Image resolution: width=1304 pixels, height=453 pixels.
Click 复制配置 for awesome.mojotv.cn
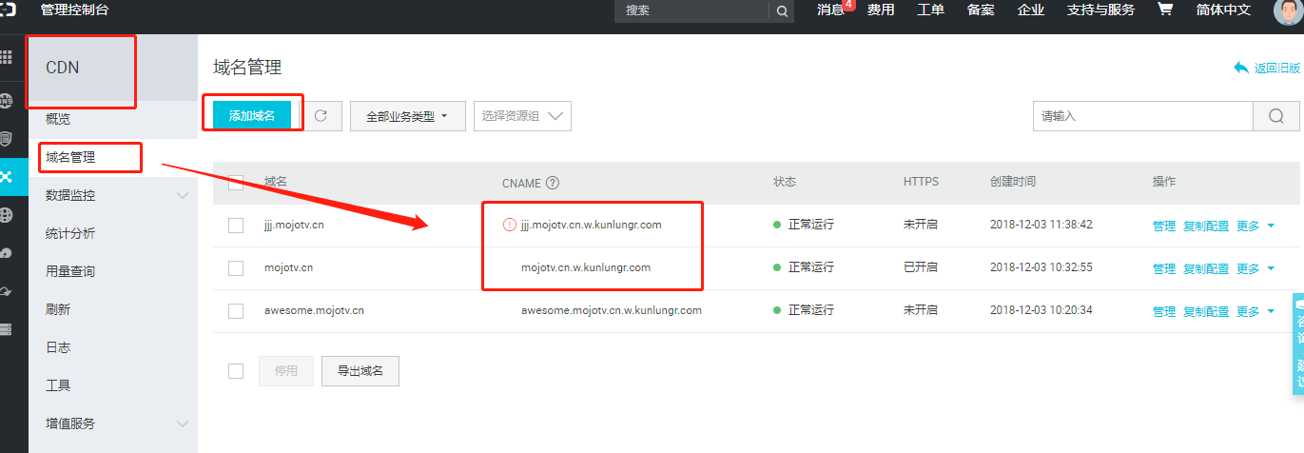[x=1206, y=311]
